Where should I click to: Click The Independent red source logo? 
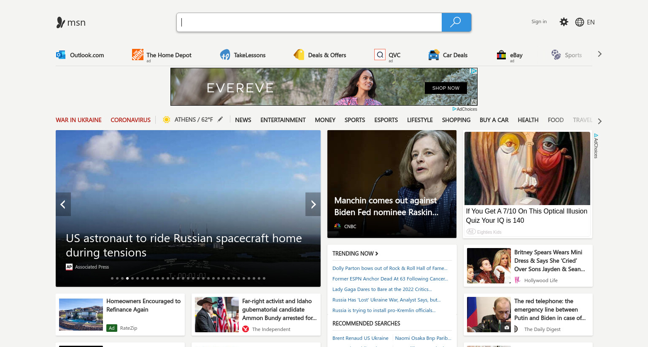tap(246, 329)
